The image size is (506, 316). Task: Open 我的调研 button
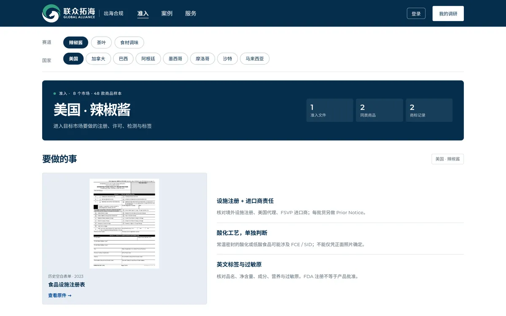click(448, 13)
